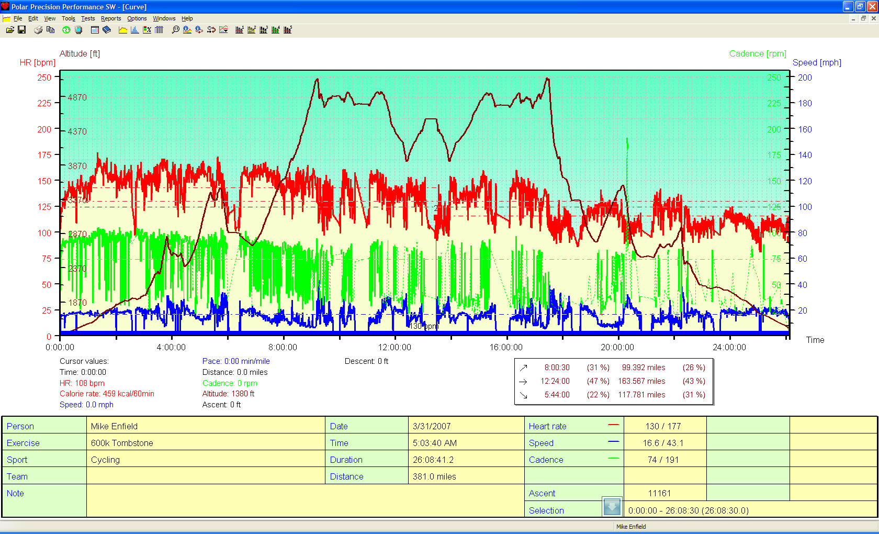Open the calendar view icon
This screenshot has width=879, height=534.
pyautogui.click(x=95, y=30)
